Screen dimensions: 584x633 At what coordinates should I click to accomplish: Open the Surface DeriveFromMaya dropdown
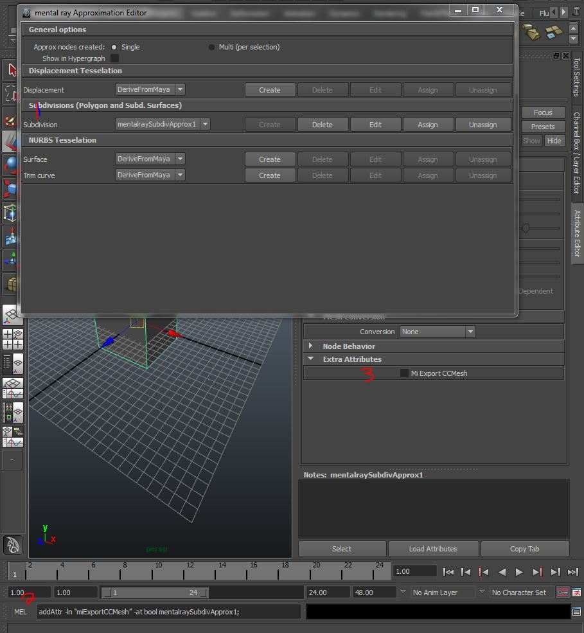click(x=150, y=159)
